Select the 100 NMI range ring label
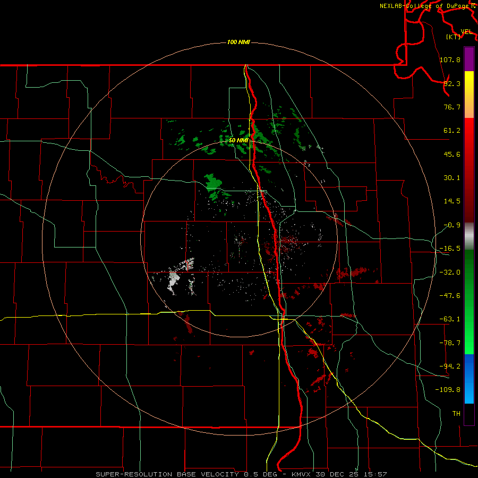Viewport: 478px width, 478px height. coord(238,42)
